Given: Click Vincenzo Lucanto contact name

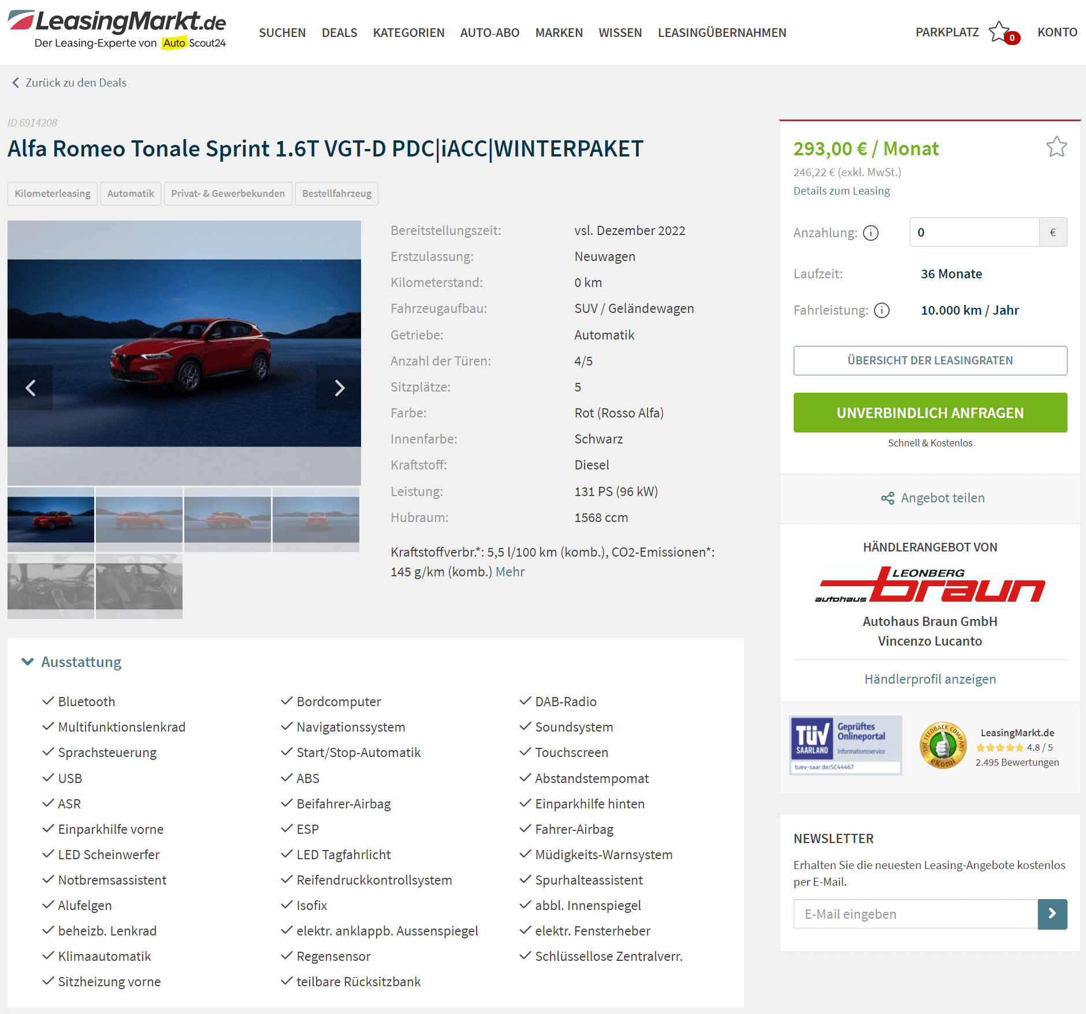Looking at the screenshot, I should 930,641.
